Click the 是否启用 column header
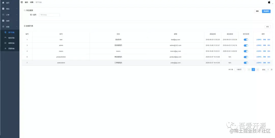The image size is (275, 138). click(x=246, y=34)
